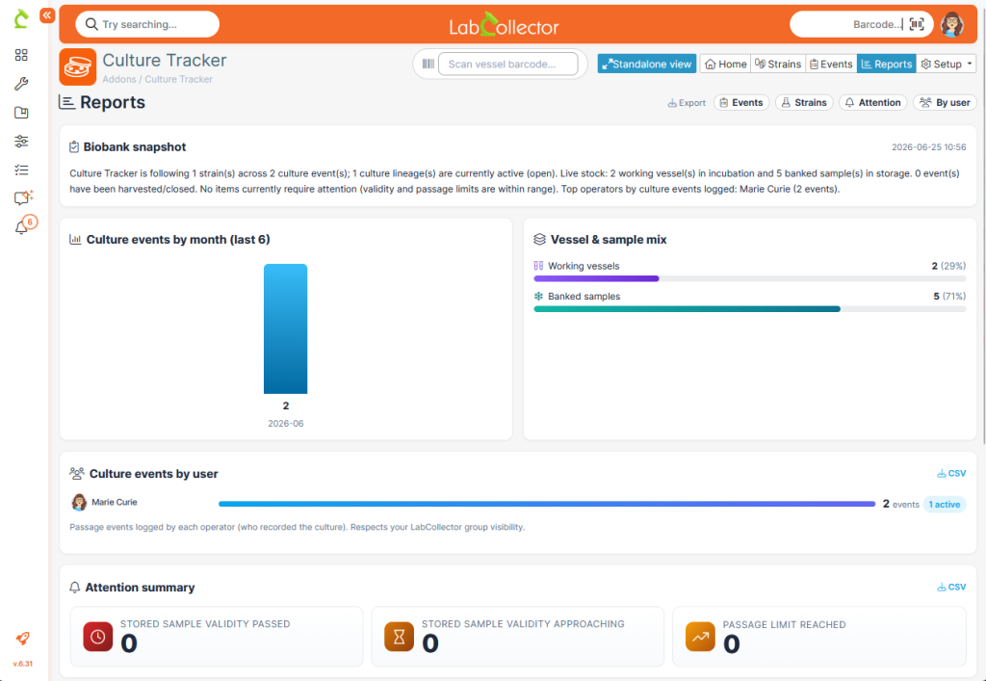Screen dimensions: 986x681
Task: Click the snowflake icon by Banked samples
Action: point(538,296)
